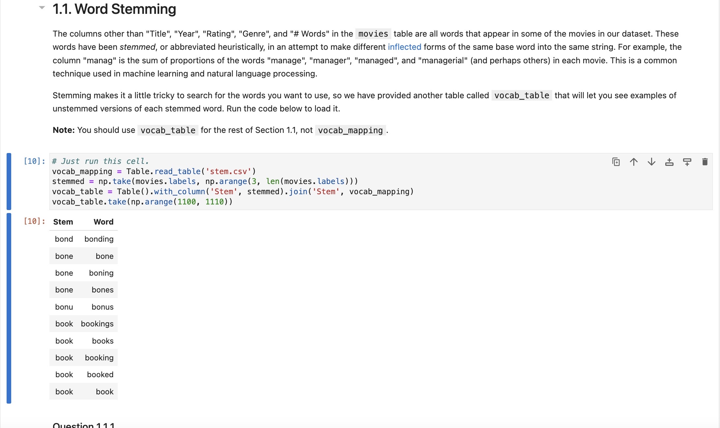Select the "bookings" table cell

tap(97, 324)
